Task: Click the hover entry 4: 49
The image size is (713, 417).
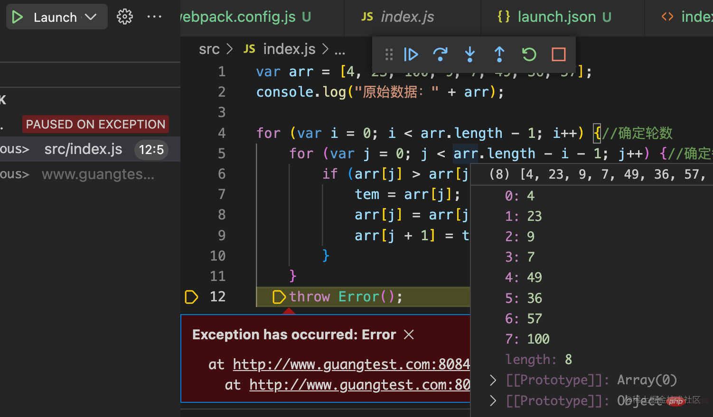Action: click(523, 277)
